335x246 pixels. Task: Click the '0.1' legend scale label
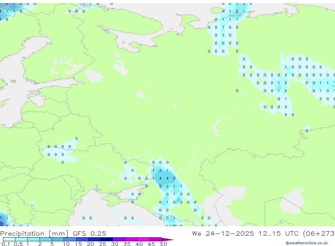[x=6, y=244]
